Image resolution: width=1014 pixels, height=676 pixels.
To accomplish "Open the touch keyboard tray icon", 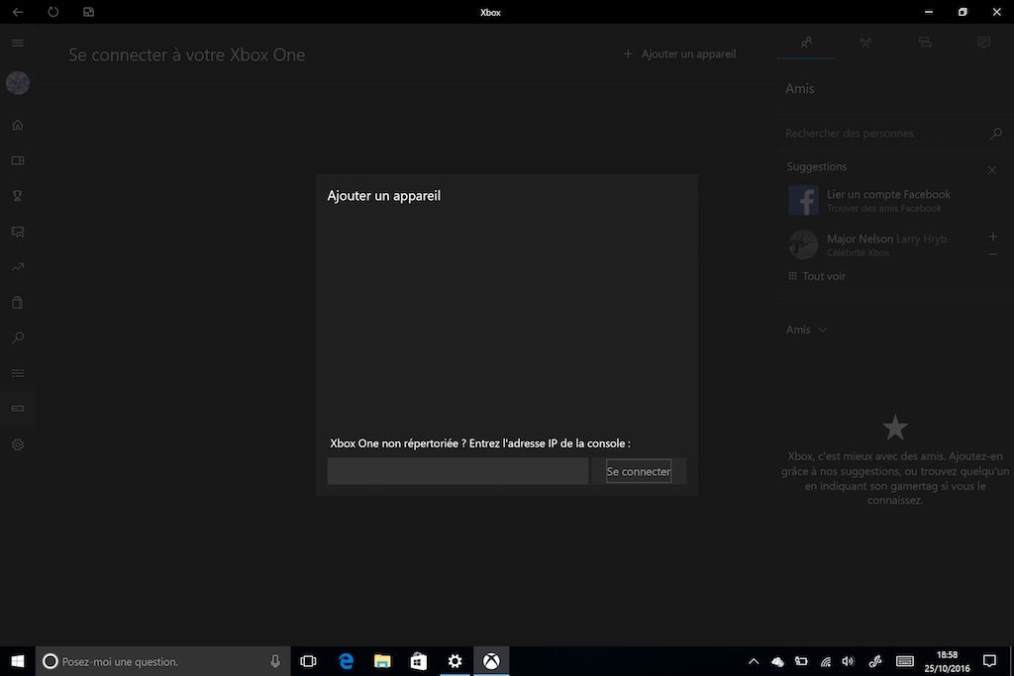I will 905,661.
